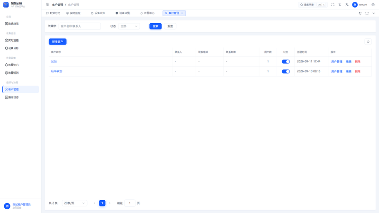
Task: Click 用户管理 link for 加加
Action: tap(336, 62)
